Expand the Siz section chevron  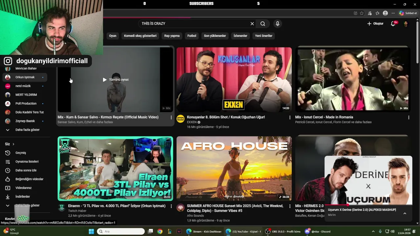point(13,144)
